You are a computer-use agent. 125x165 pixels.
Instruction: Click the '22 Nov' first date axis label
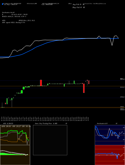point(2,119)
